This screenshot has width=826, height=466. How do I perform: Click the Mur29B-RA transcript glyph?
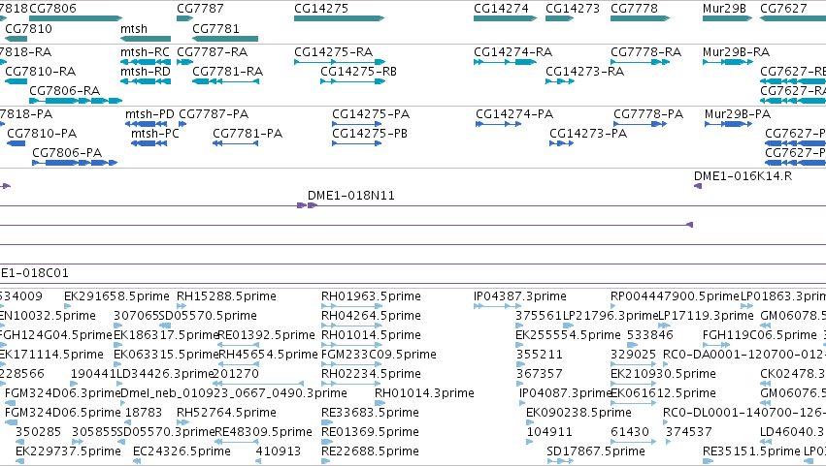point(728,62)
